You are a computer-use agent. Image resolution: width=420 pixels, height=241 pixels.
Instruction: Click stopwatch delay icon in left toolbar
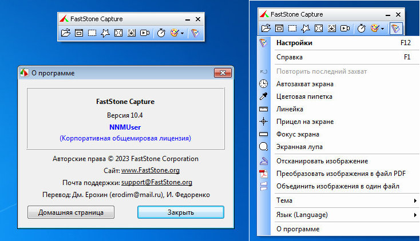[x=161, y=34]
